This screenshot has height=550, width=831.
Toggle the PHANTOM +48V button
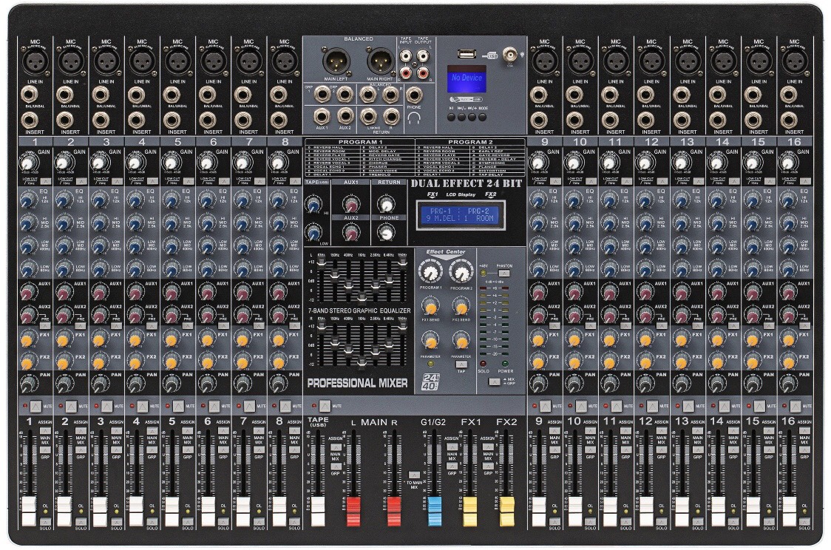[x=503, y=274]
